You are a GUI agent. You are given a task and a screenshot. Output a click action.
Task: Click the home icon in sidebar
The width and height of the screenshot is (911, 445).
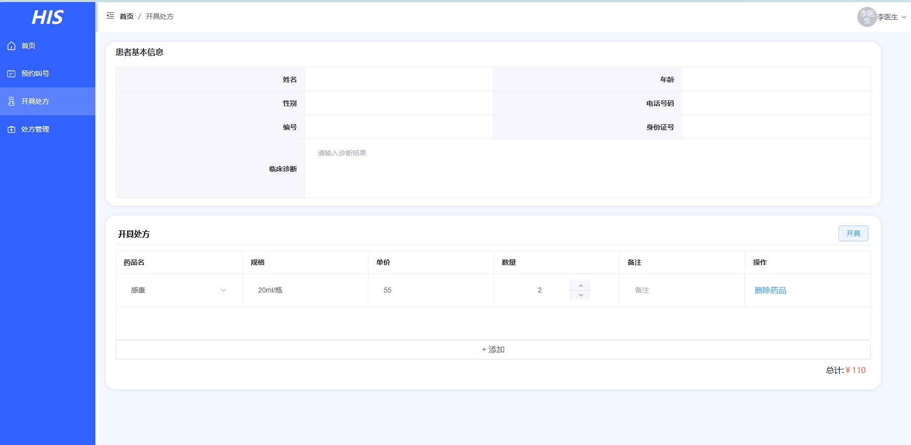[x=11, y=46]
